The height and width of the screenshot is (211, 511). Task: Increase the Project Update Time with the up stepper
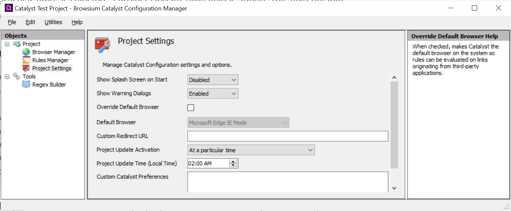point(233,161)
